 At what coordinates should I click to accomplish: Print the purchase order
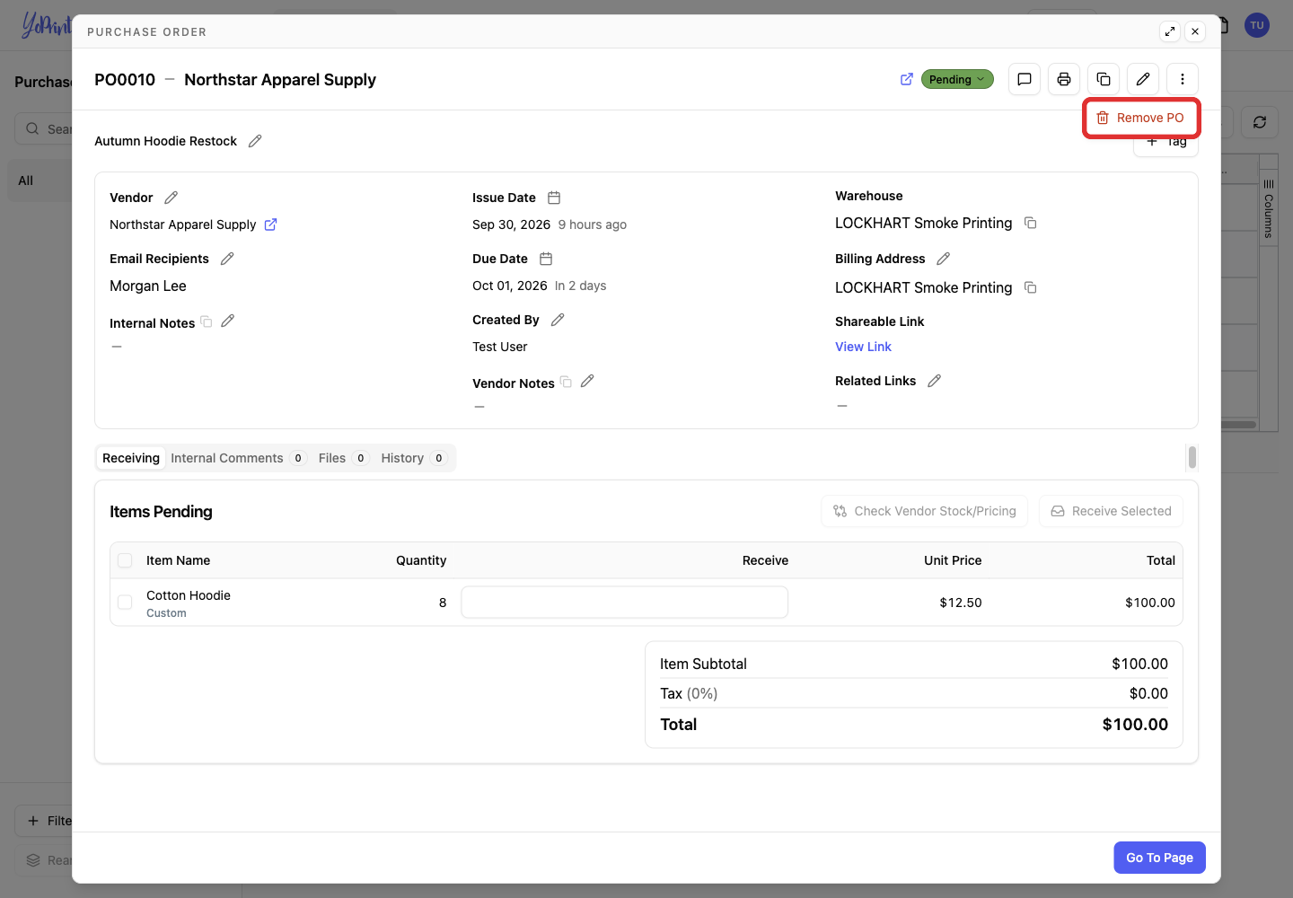(1064, 79)
